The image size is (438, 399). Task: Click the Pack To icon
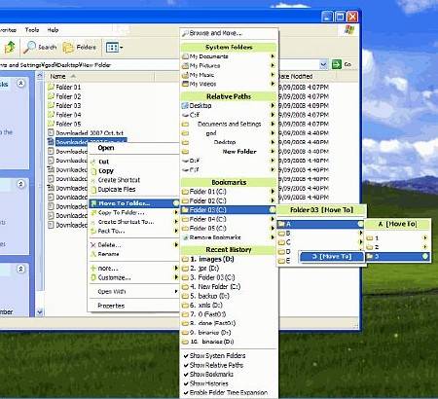[93, 231]
